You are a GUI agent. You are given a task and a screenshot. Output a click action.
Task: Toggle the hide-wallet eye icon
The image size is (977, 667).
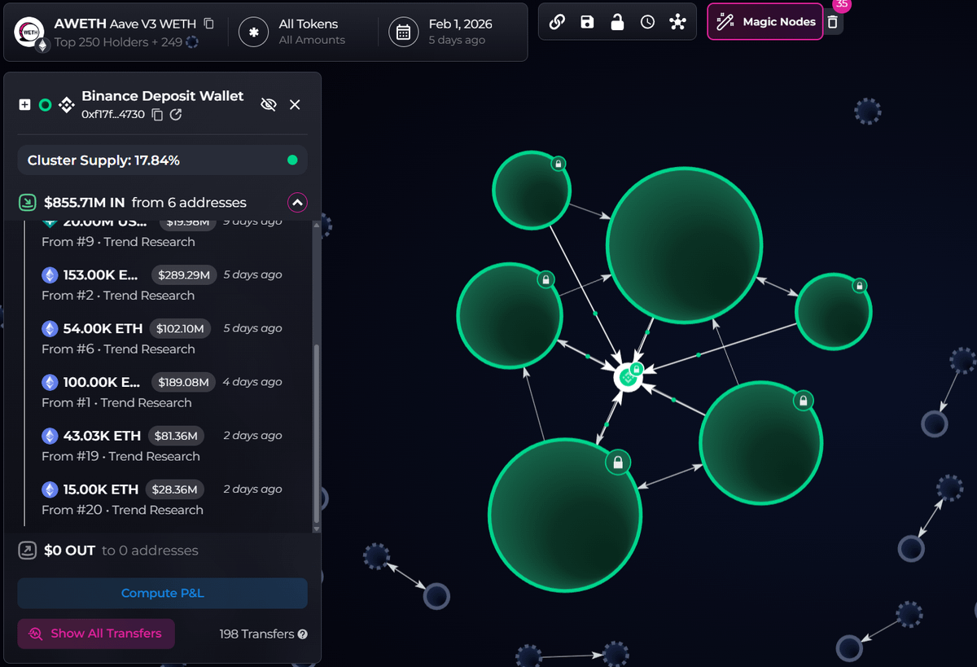click(269, 104)
